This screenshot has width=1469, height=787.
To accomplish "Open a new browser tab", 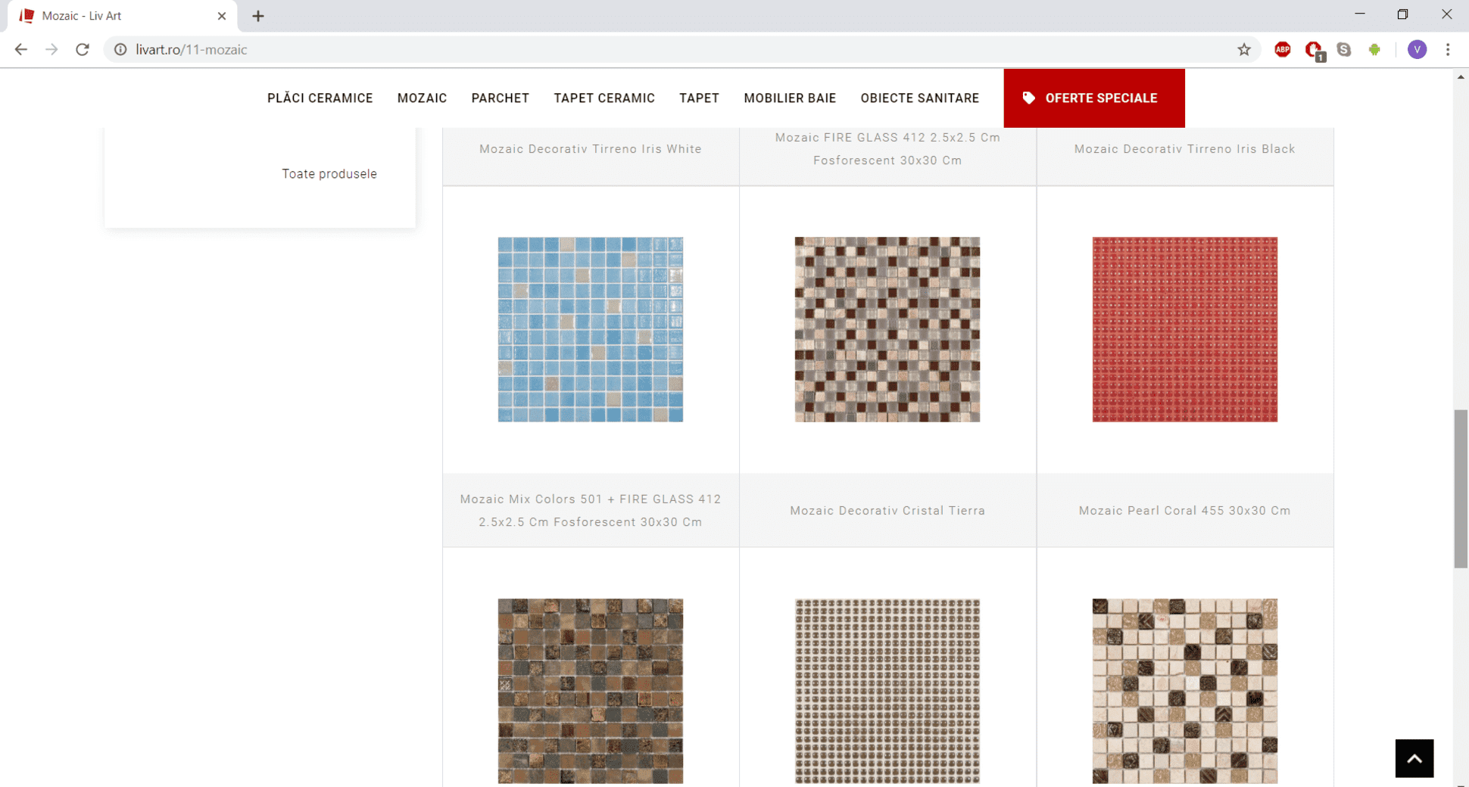I will 258,16.
